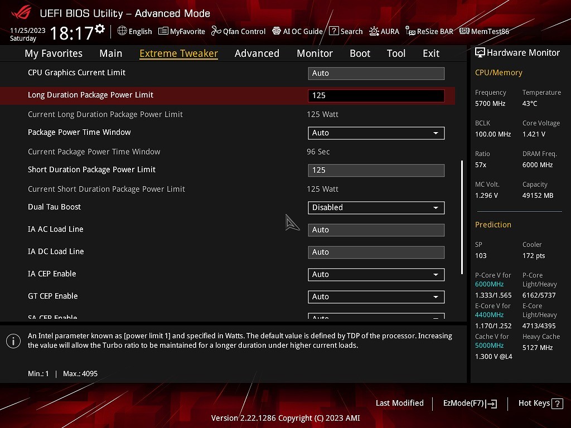Click the info icon beside help text
This screenshot has height=428, width=571.
13,341
